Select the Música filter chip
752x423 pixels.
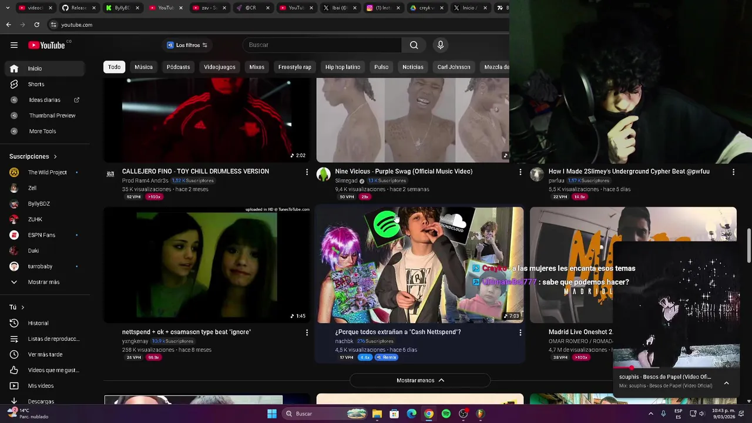pos(143,67)
